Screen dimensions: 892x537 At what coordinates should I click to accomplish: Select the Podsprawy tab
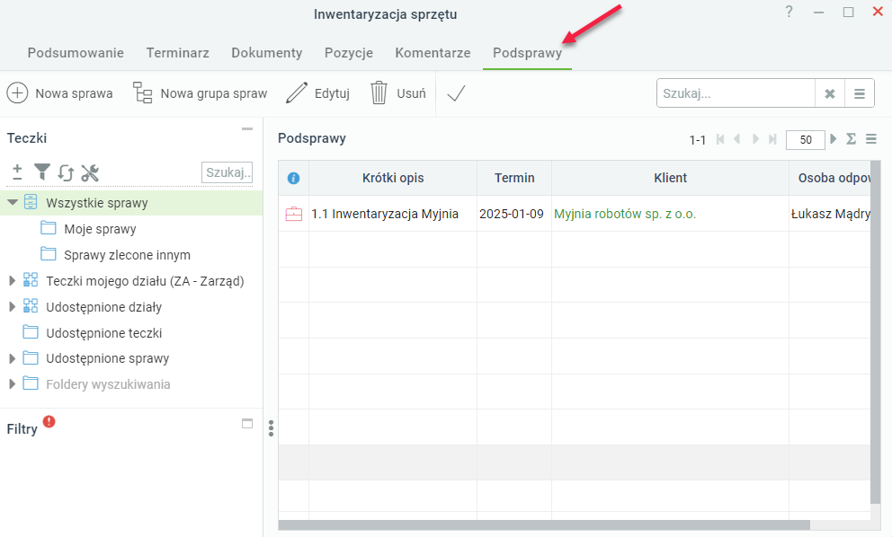coord(527,53)
